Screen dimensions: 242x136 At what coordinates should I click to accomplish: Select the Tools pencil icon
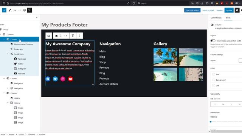10,10
